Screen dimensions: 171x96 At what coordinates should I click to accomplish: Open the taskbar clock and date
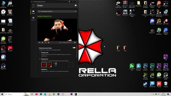[x=163, y=94]
